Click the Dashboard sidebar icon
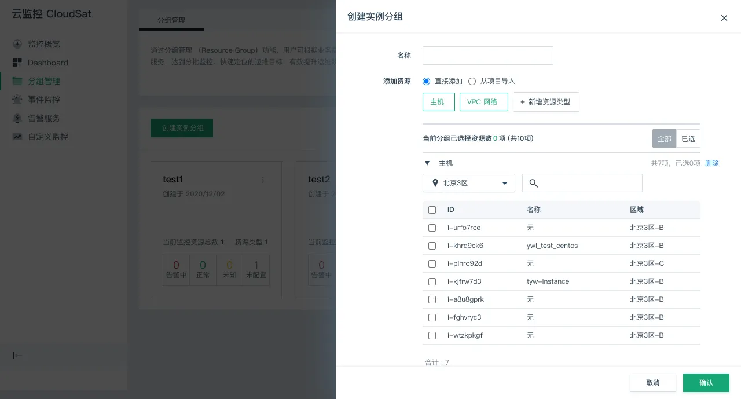 point(17,63)
